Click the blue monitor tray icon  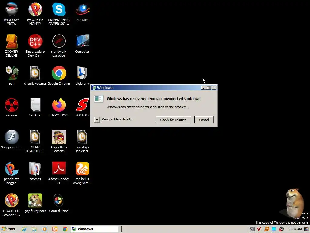[x=274, y=229]
